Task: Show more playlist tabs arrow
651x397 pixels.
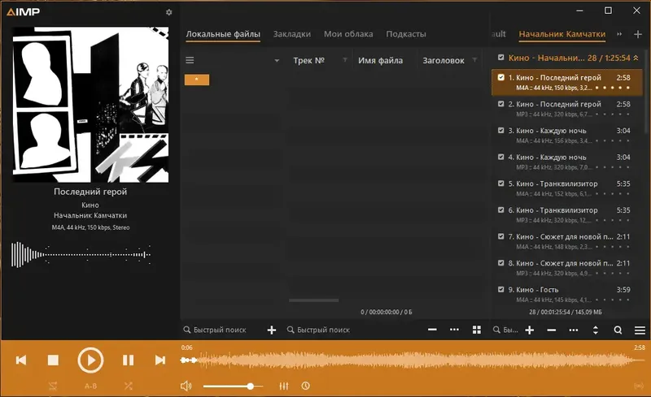Action: tap(619, 34)
